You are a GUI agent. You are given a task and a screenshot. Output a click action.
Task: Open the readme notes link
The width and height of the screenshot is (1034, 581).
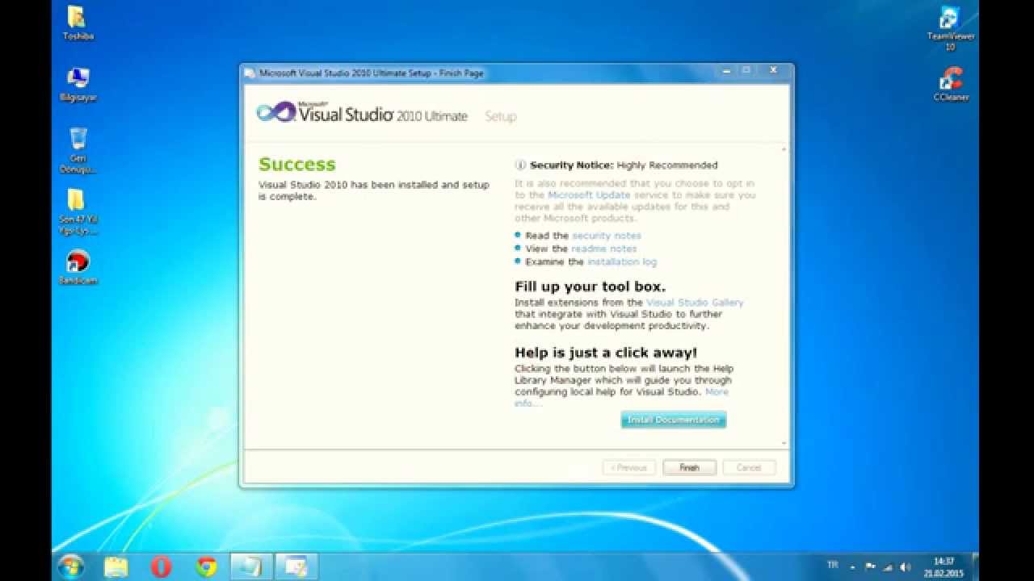coord(603,249)
